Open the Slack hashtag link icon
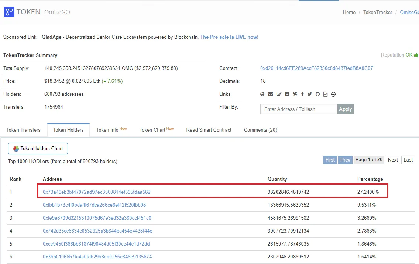 [x=295, y=94]
